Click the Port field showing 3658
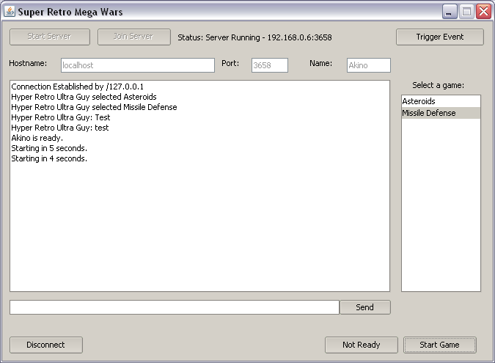The height and width of the screenshot is (363, 495). [270, 65]
